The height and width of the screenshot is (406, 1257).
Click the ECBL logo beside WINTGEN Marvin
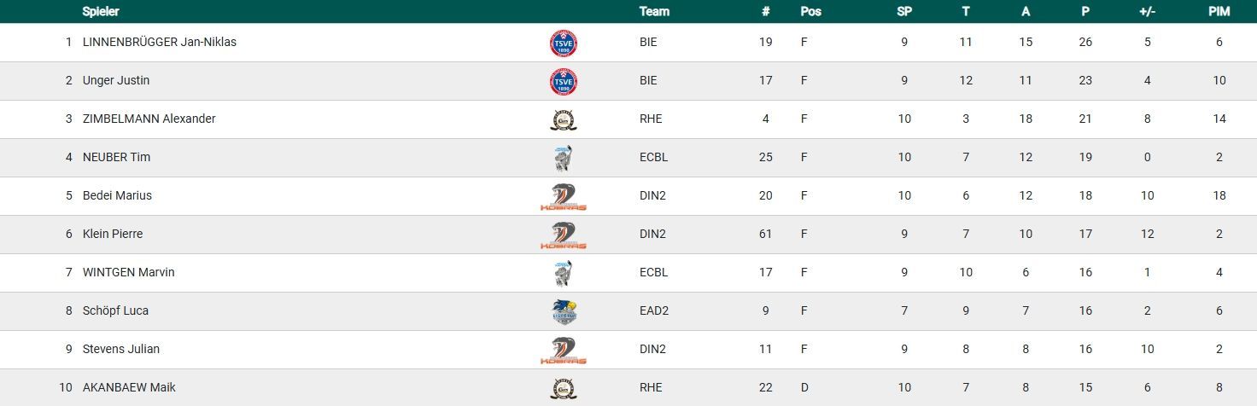563,273
